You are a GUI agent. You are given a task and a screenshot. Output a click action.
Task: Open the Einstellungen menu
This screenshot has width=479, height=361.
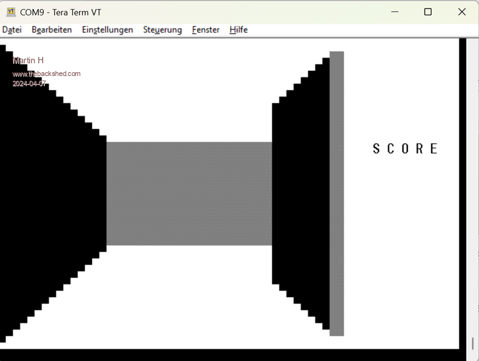coord(107,30)
